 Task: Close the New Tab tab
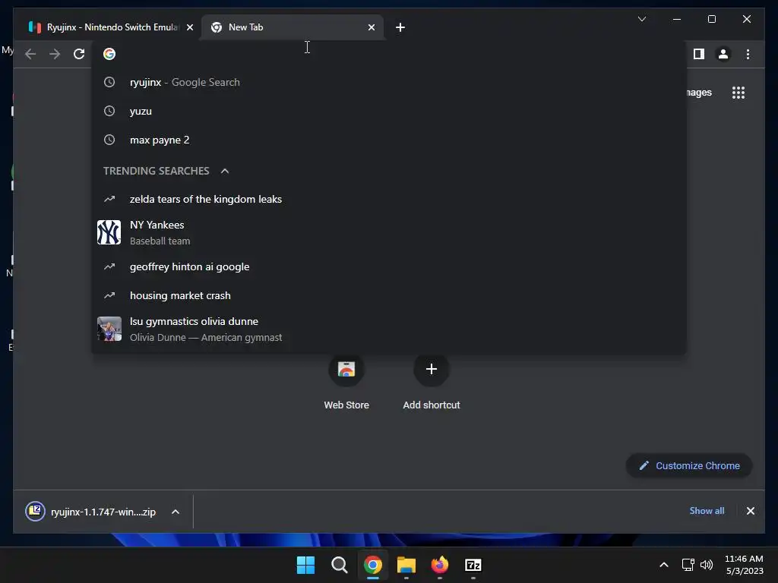pyautogui.click(x=371, y=27)
